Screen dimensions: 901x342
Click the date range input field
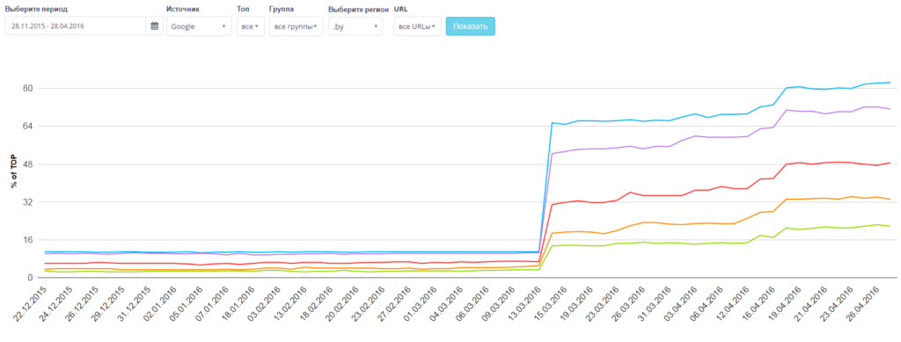tap(76, 25)
